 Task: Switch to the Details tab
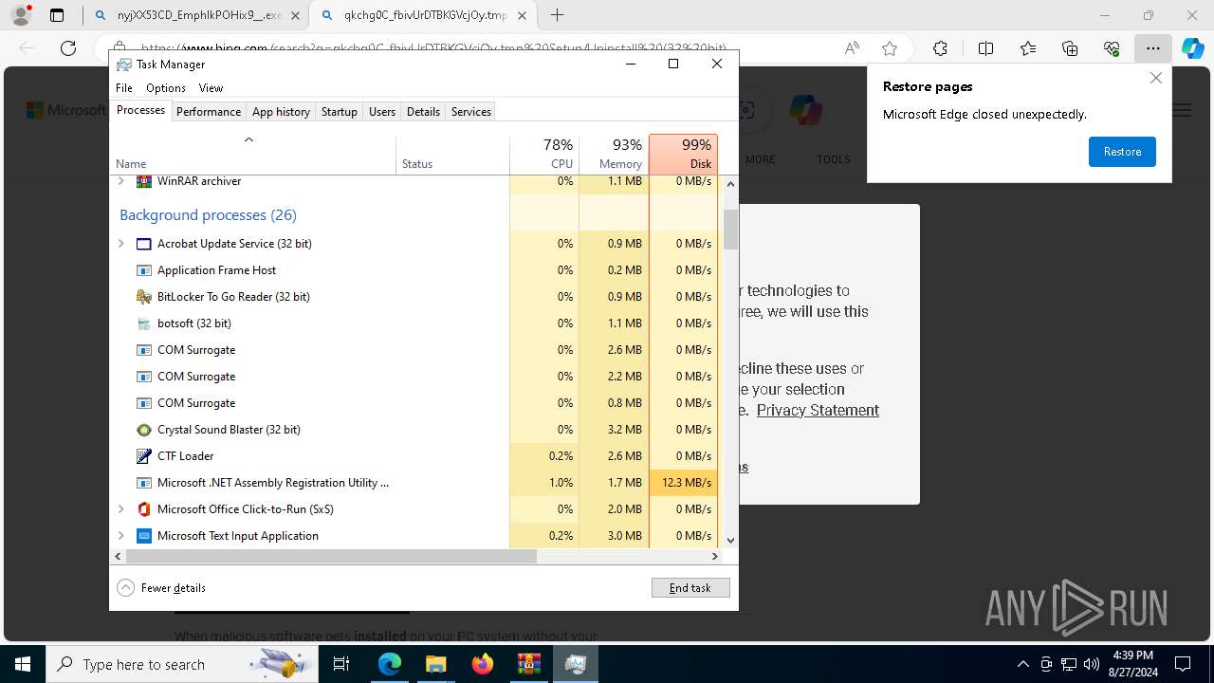point(423,112)
